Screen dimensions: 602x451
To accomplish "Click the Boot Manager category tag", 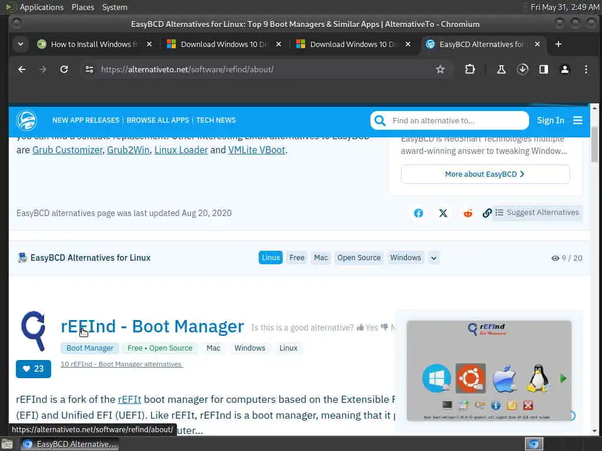I will tap(90, 348).
